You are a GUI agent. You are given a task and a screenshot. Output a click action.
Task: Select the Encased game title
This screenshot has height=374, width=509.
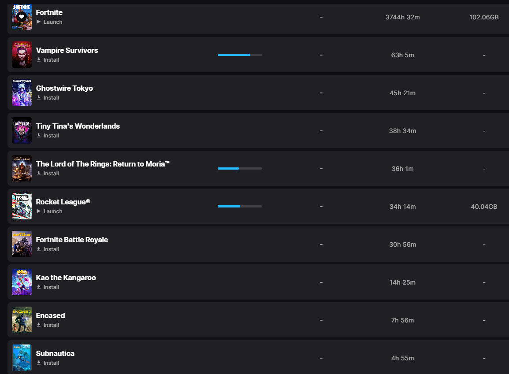[x=50, y=315]
